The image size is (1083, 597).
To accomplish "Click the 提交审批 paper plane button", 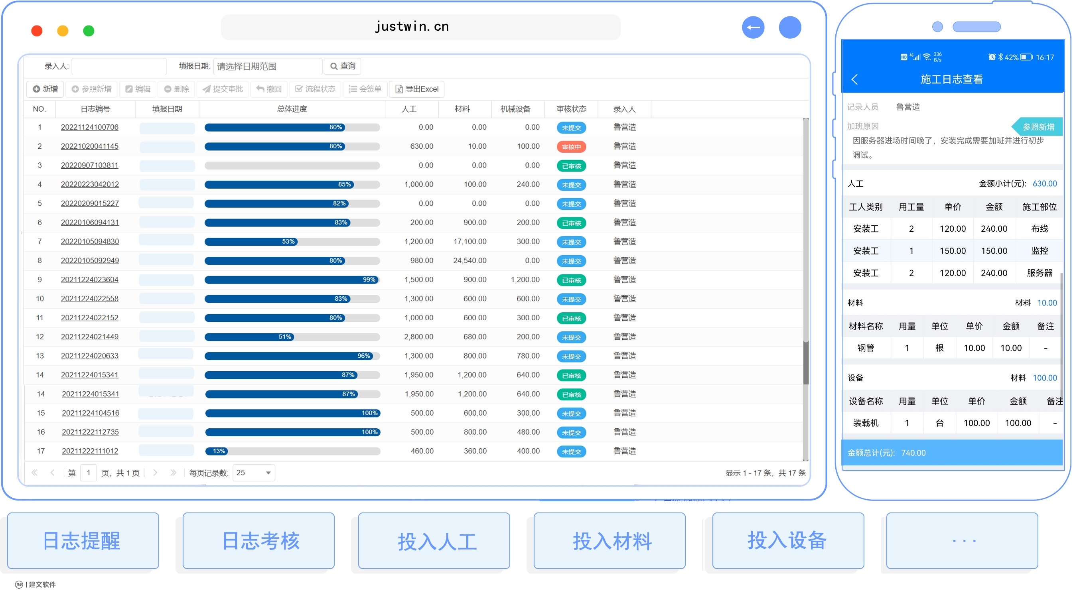I will pyautogui.click(x=223, y=89).
